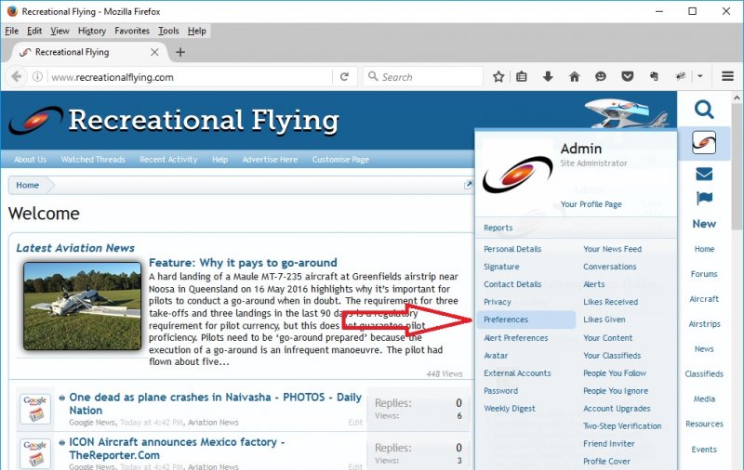Open Contact Details settings

[x=512, y=284]
